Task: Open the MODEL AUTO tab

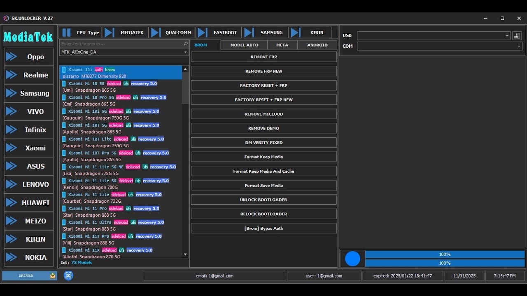Action: click(x=244, y=45)
